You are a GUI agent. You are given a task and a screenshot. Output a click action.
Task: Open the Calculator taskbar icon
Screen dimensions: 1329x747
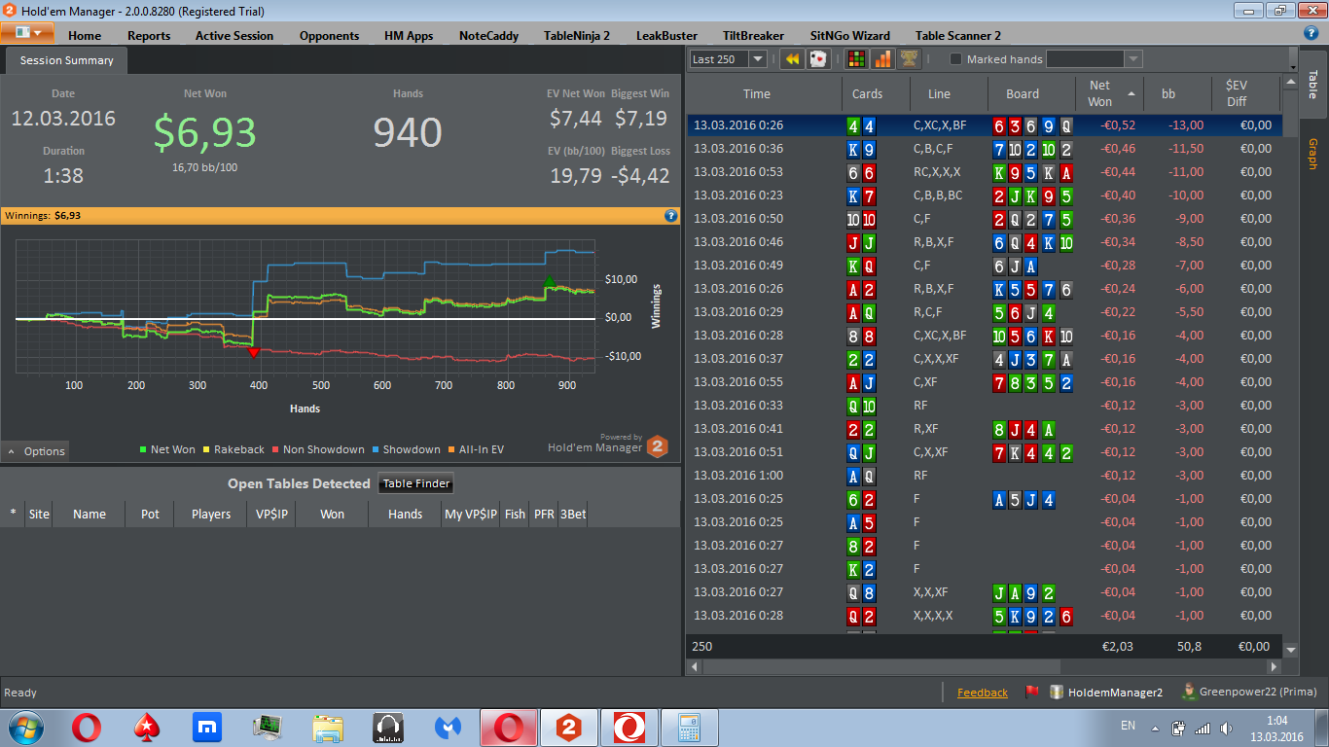(x=690, y=727)
